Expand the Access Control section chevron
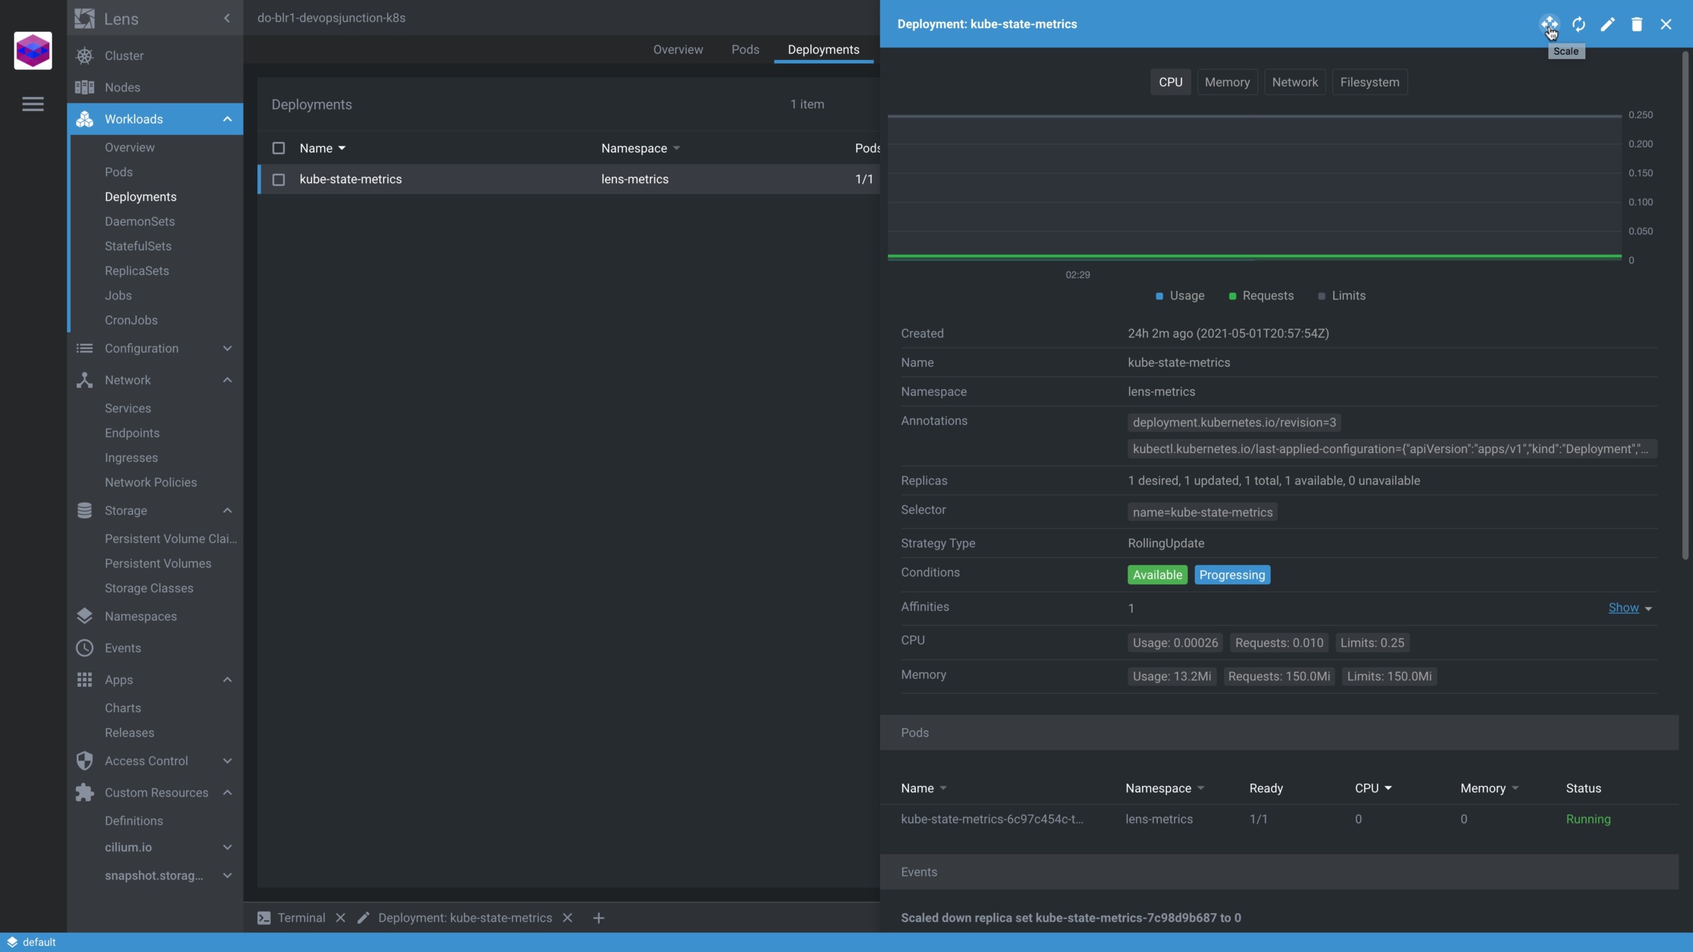Image resolution: width=1693 pixels, height=952 pixels. coord(227,761)
